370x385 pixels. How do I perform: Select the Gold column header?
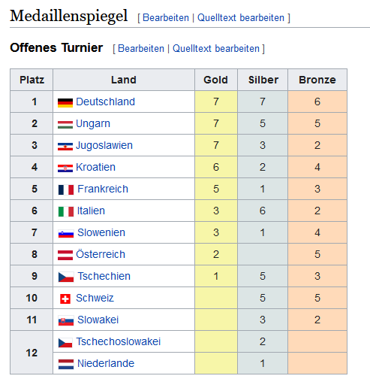[x=216, y=80]
